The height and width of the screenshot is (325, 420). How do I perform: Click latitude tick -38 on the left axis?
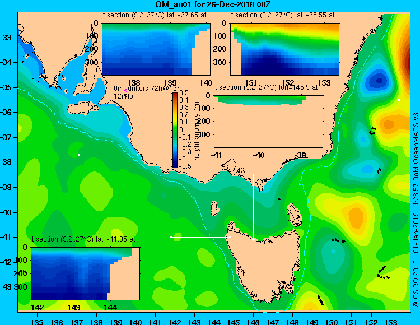tap(6, 162)
